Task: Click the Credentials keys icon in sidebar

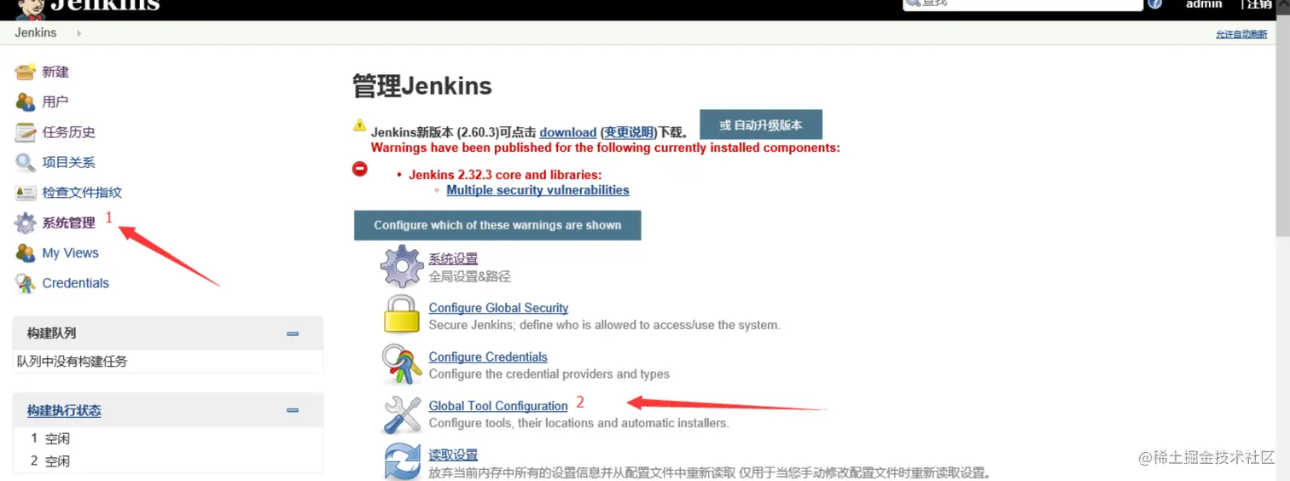Action: (26, 283)
